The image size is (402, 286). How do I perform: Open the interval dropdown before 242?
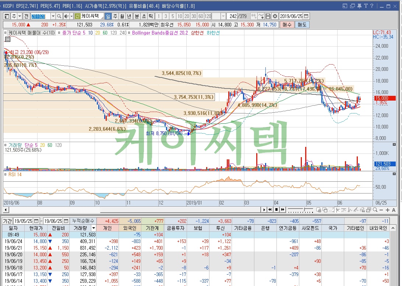click(x=223, y=17)
